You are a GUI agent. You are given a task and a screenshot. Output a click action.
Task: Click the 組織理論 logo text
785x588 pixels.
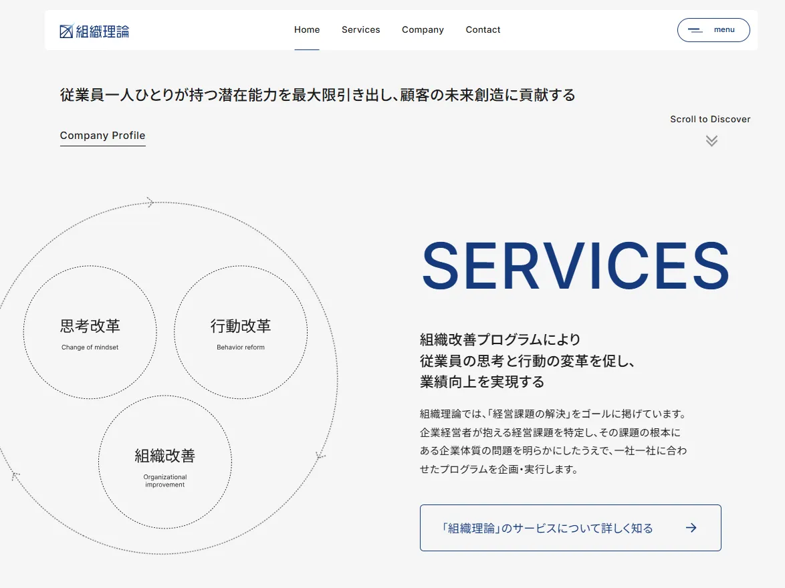pyautogui.click(x=102, y=31)
